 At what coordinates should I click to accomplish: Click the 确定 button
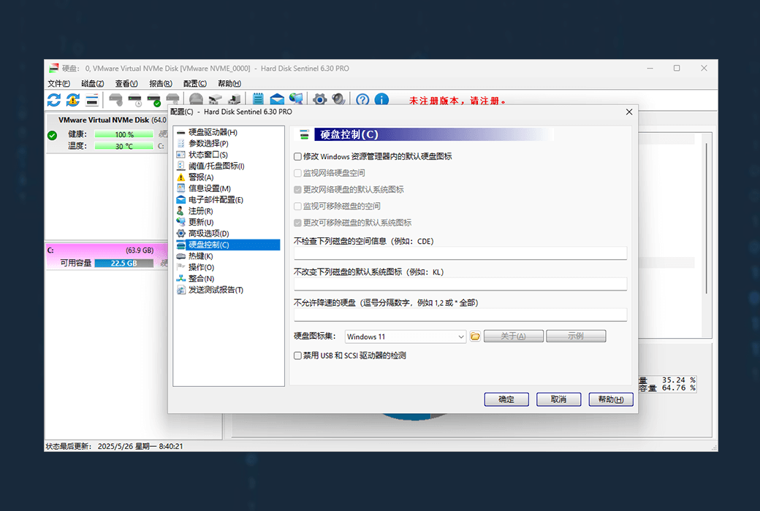tap(506, 399)
